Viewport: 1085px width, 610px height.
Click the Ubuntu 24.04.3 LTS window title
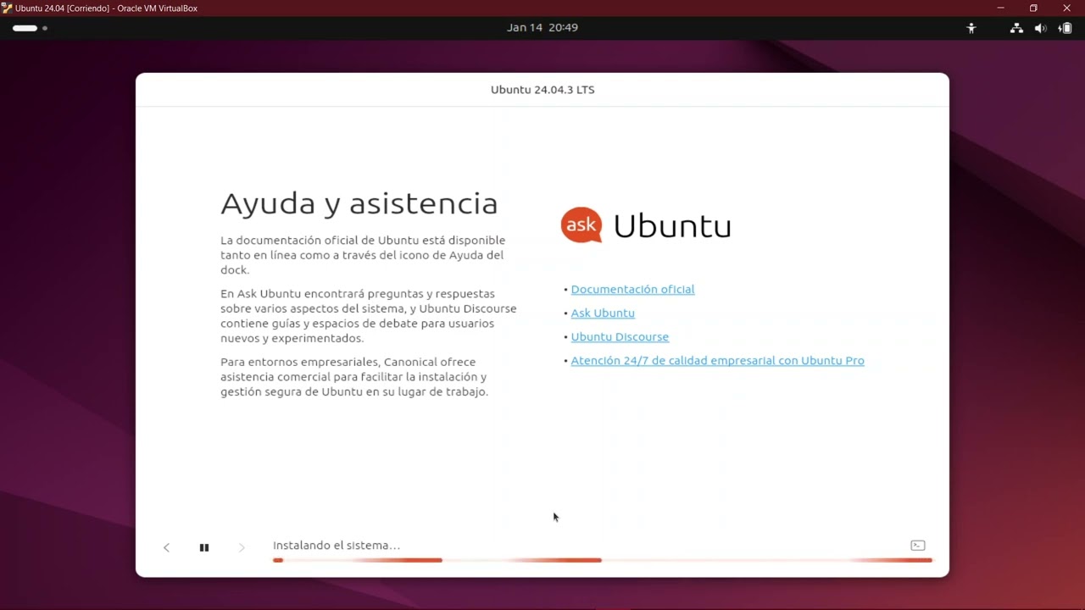pyautogui.click(x=542, y=90)
